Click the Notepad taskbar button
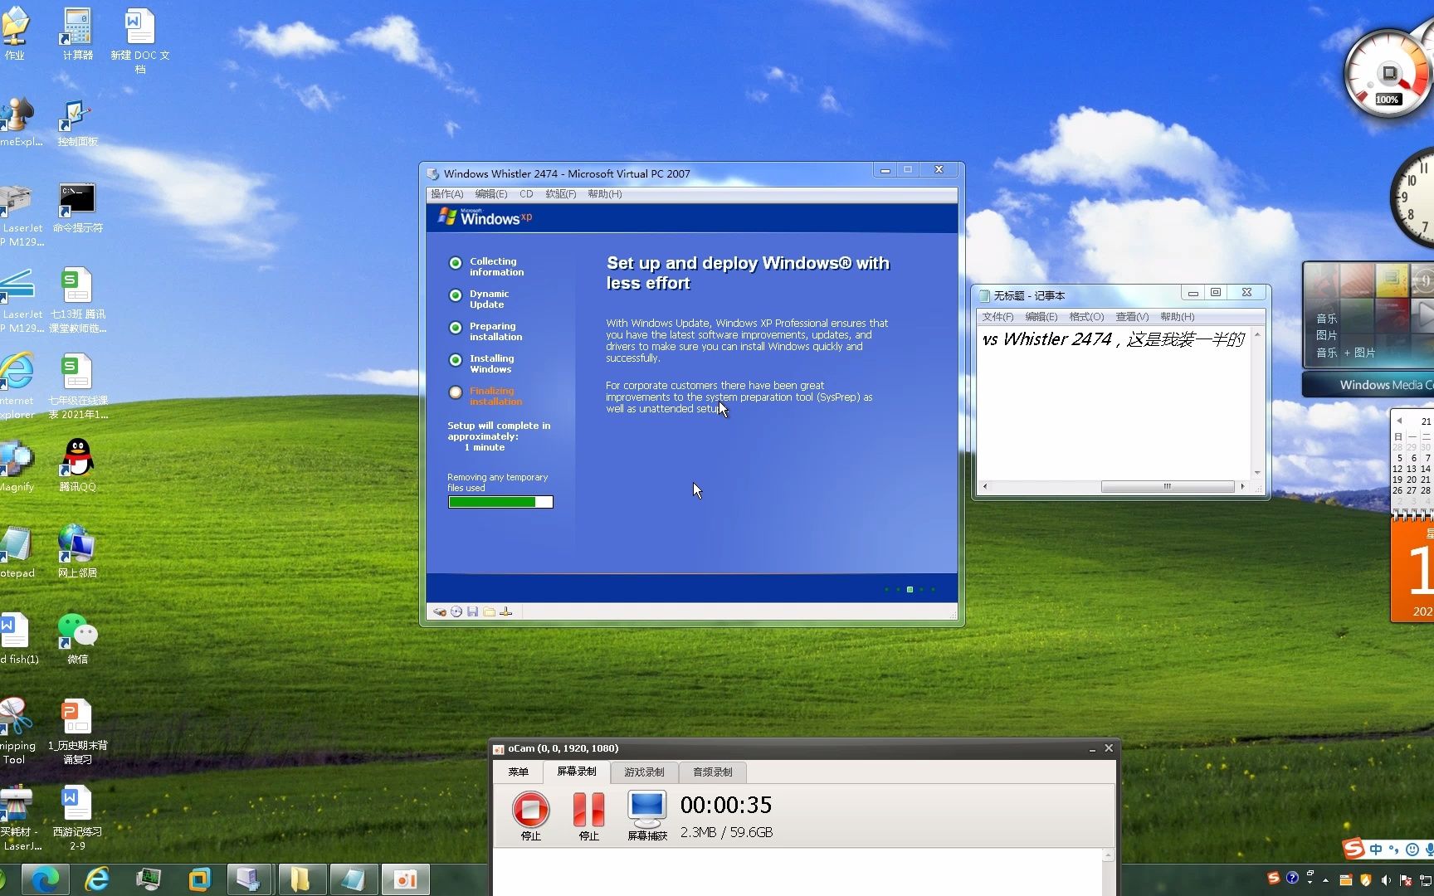The height and width of the screenshot is (896, 1434). pos(353,879)
